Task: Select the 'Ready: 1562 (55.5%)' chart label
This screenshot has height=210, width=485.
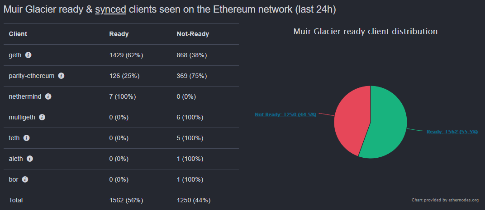Action: click(x=452, y=132)
